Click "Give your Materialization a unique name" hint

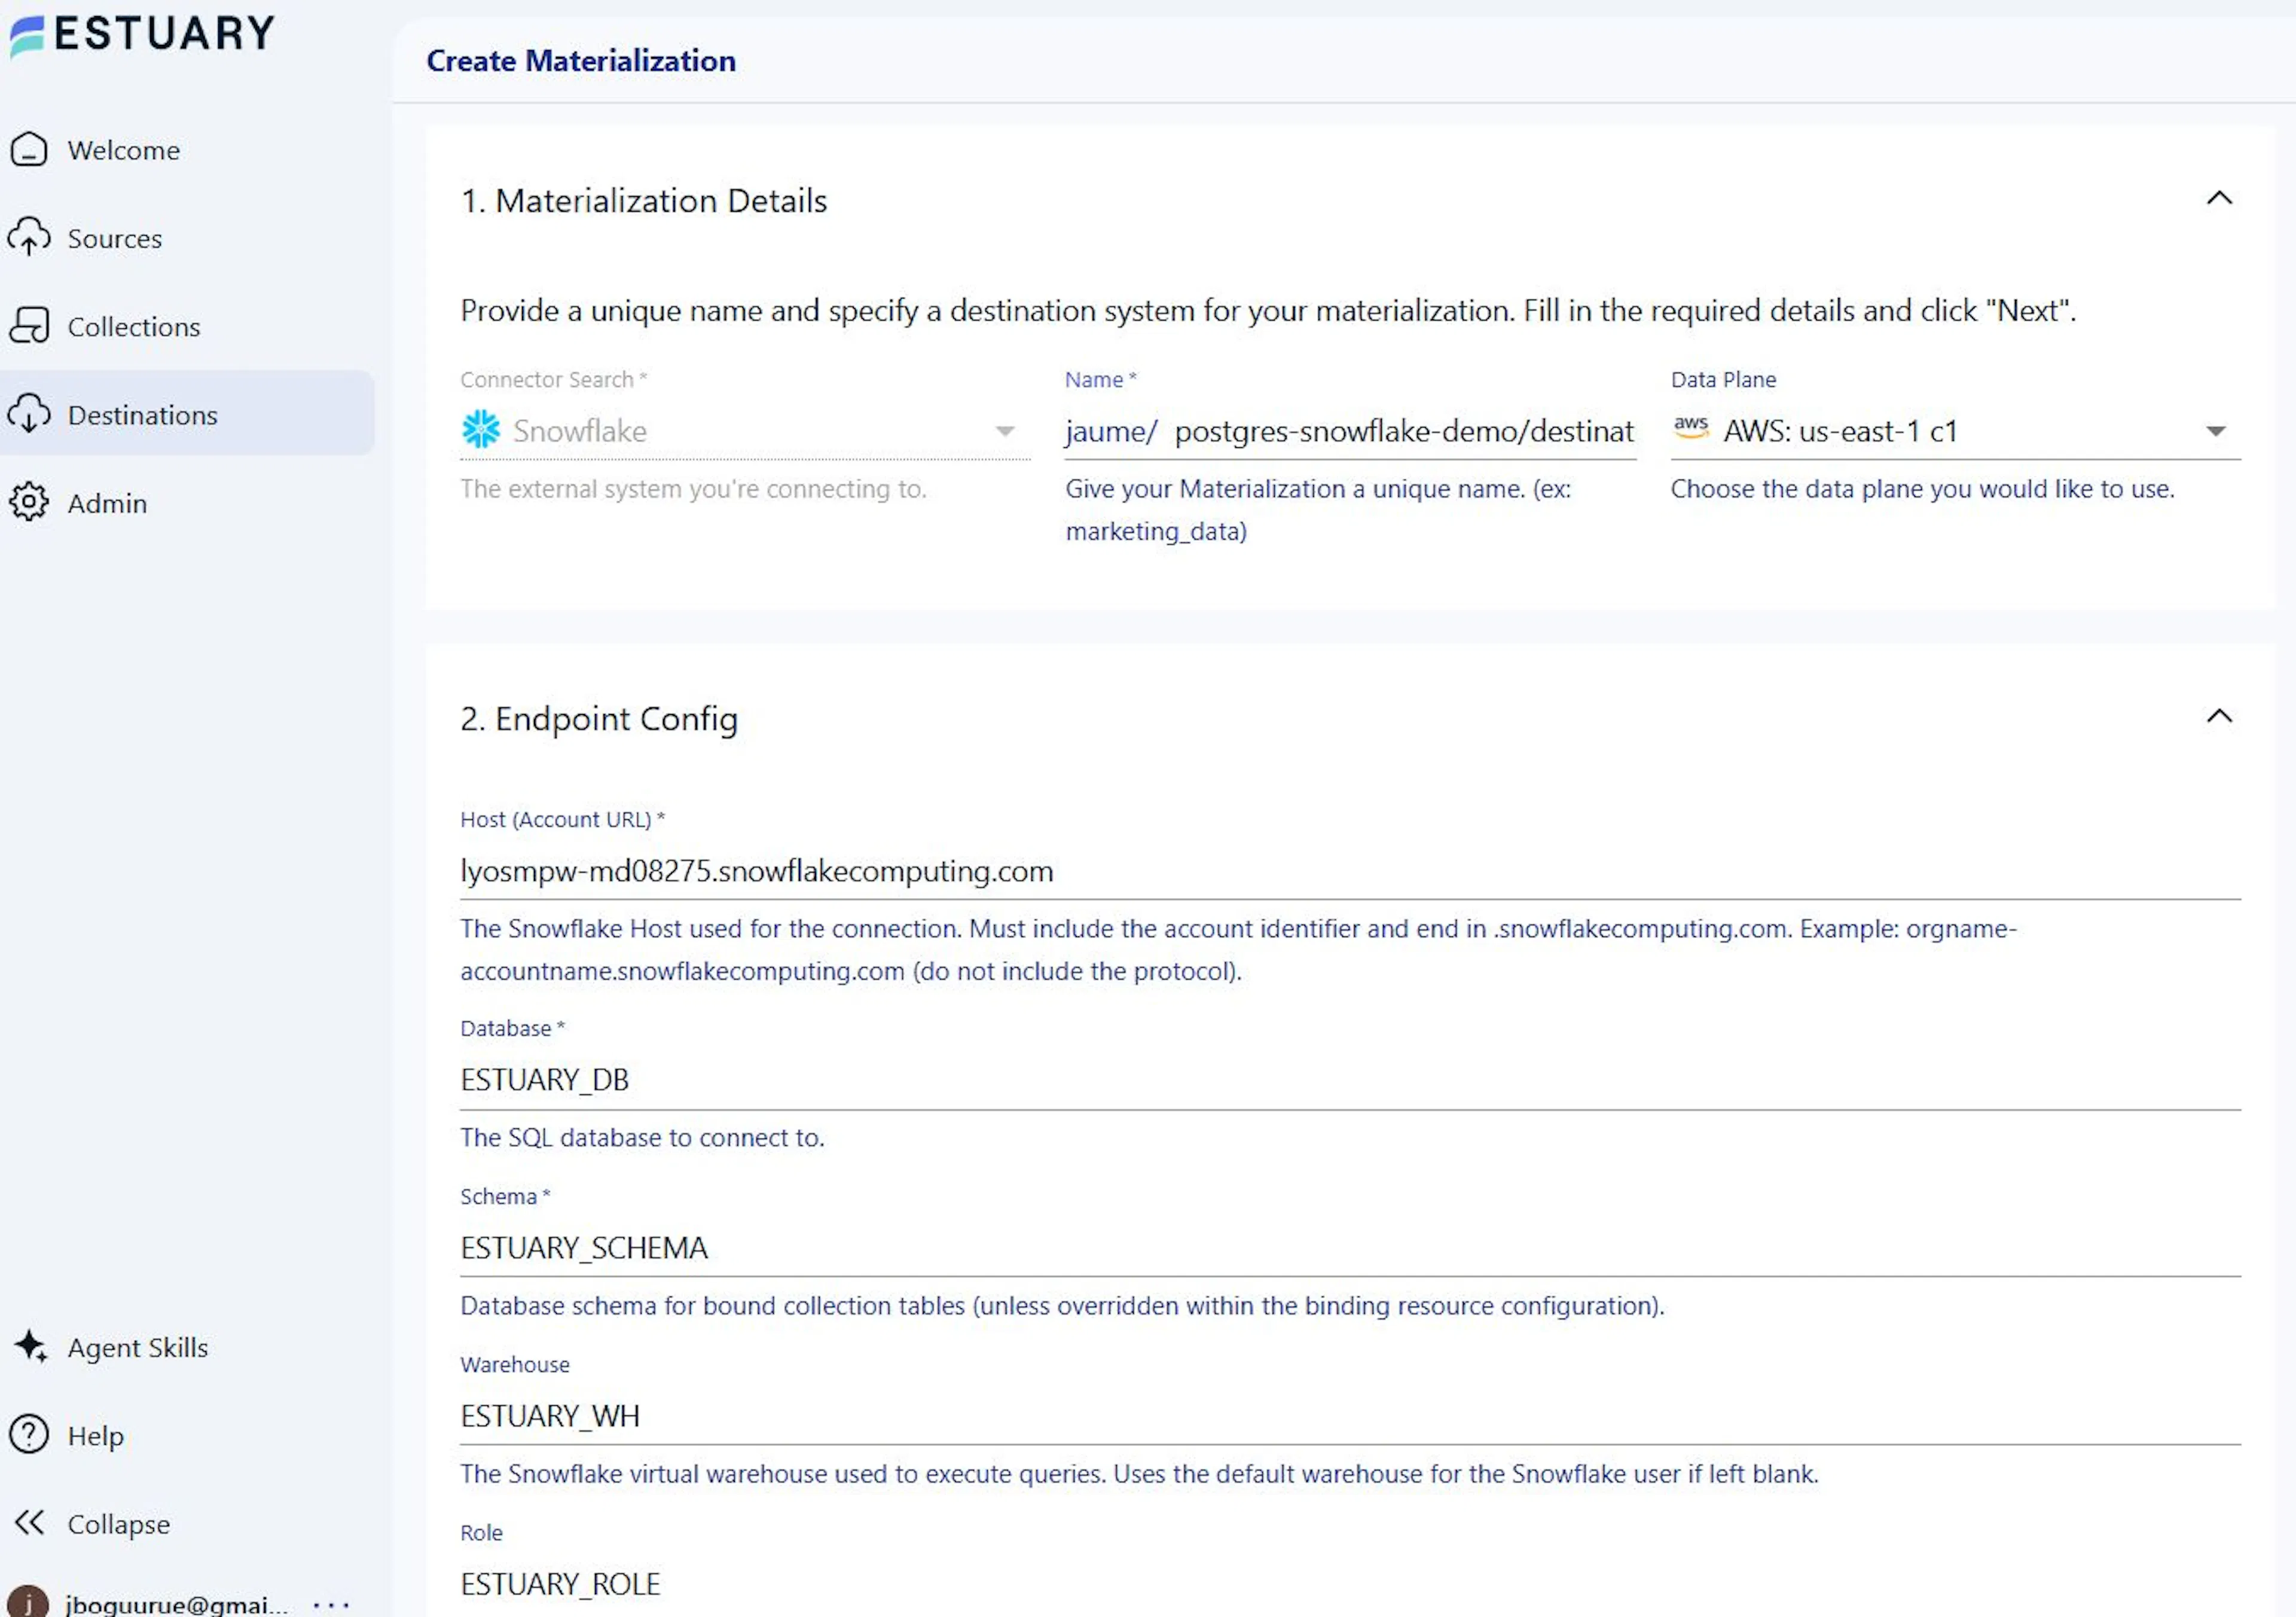[x=1318, y=510]
